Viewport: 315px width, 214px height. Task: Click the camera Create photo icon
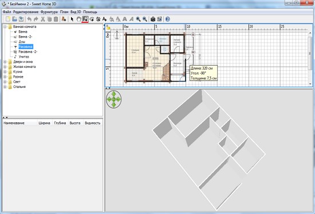[x=153, y=19]
